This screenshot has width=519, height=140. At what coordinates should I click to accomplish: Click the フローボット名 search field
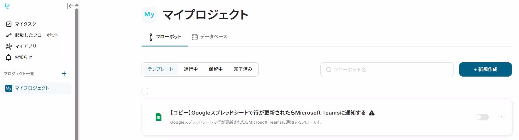387,70
